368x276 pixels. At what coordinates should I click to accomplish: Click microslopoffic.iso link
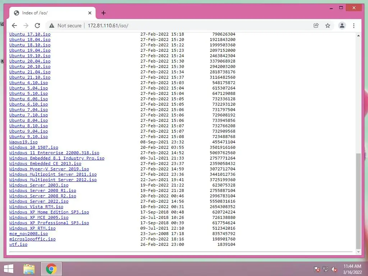(x=32, y=239)
